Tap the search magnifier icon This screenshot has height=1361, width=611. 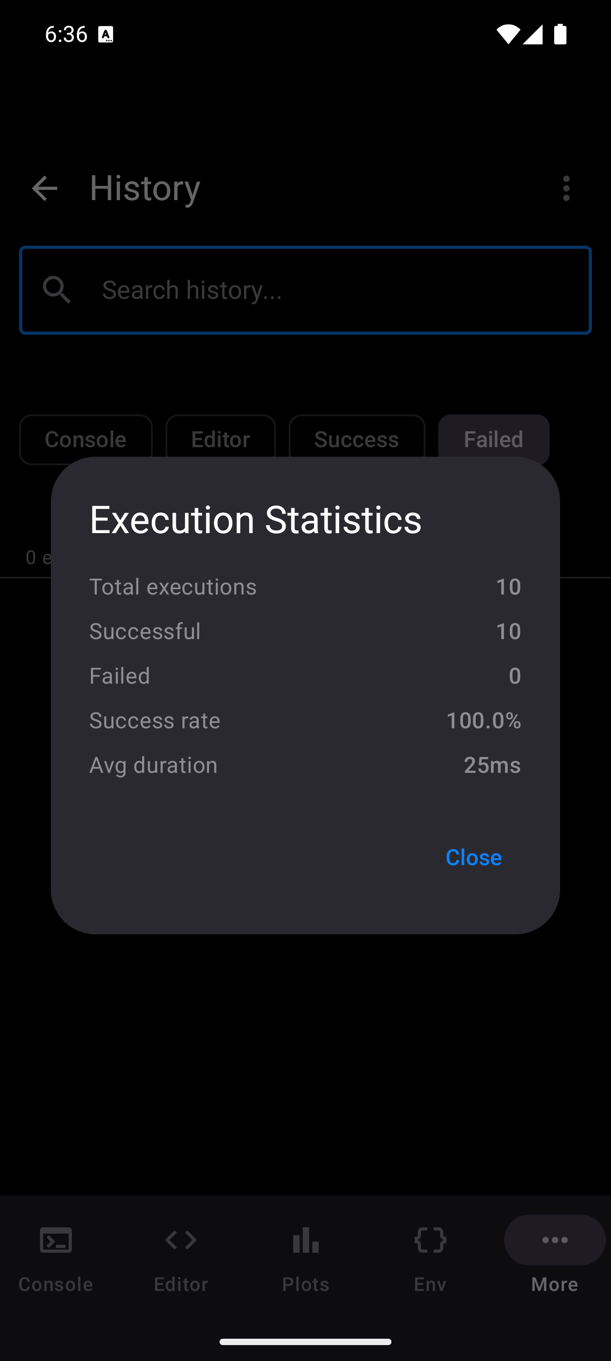[x=56, y=290]
